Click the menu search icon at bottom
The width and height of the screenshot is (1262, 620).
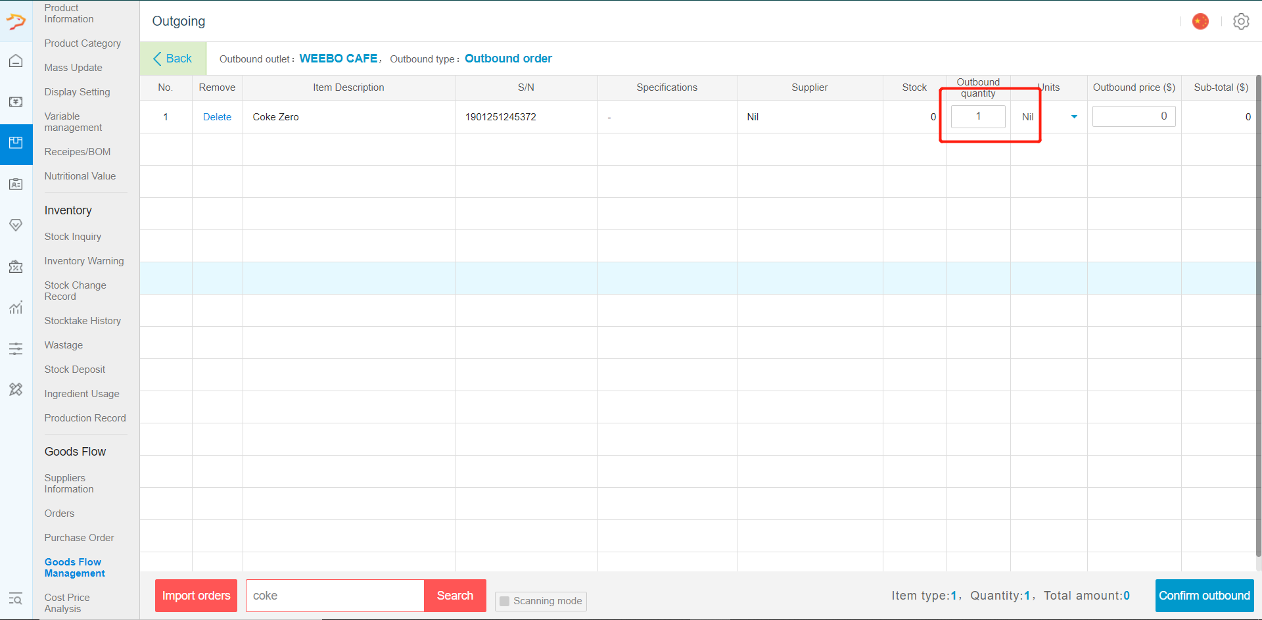[x=16, y=598]
